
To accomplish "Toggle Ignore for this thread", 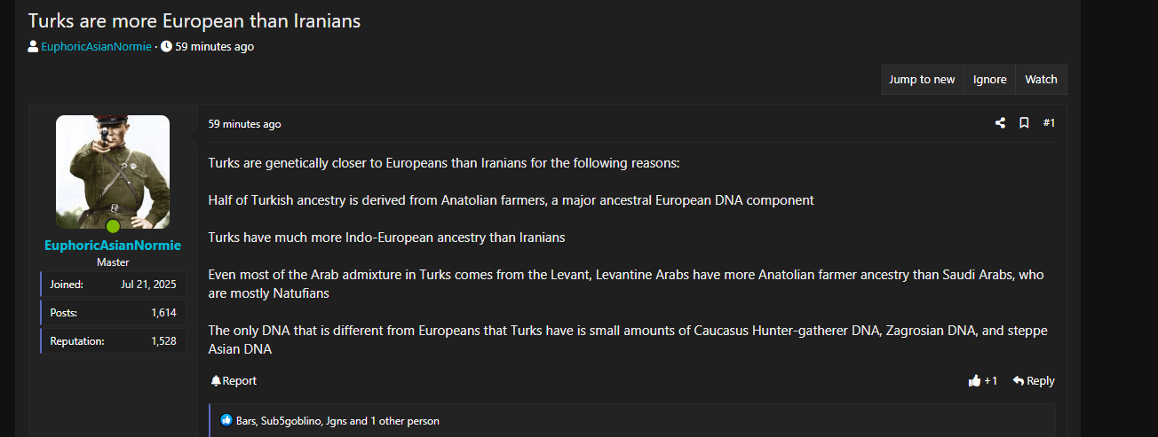I will point(989,80).
